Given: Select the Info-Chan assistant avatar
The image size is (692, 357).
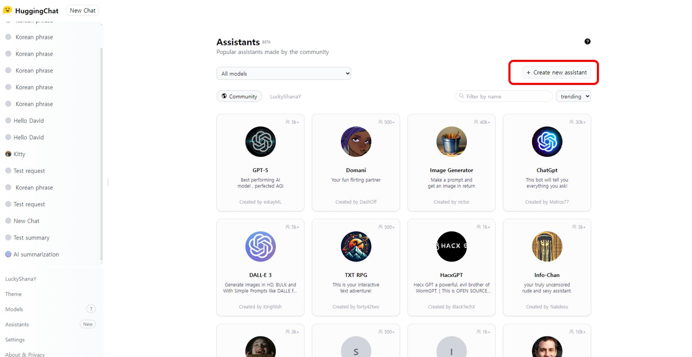Looking at the screenshot, I should pyautogui.click(x=547, y=247).
